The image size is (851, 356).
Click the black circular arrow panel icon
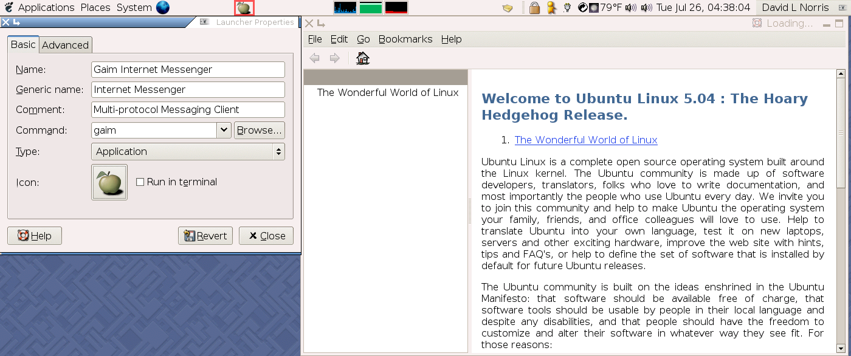(582, 8)
